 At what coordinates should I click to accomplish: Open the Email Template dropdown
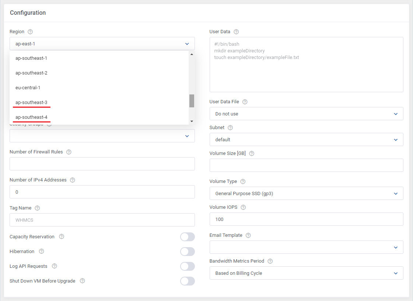point(306,247)
